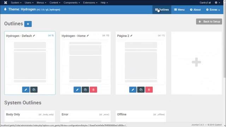Click the Hydrogen - Home title text

pos(73,36)
